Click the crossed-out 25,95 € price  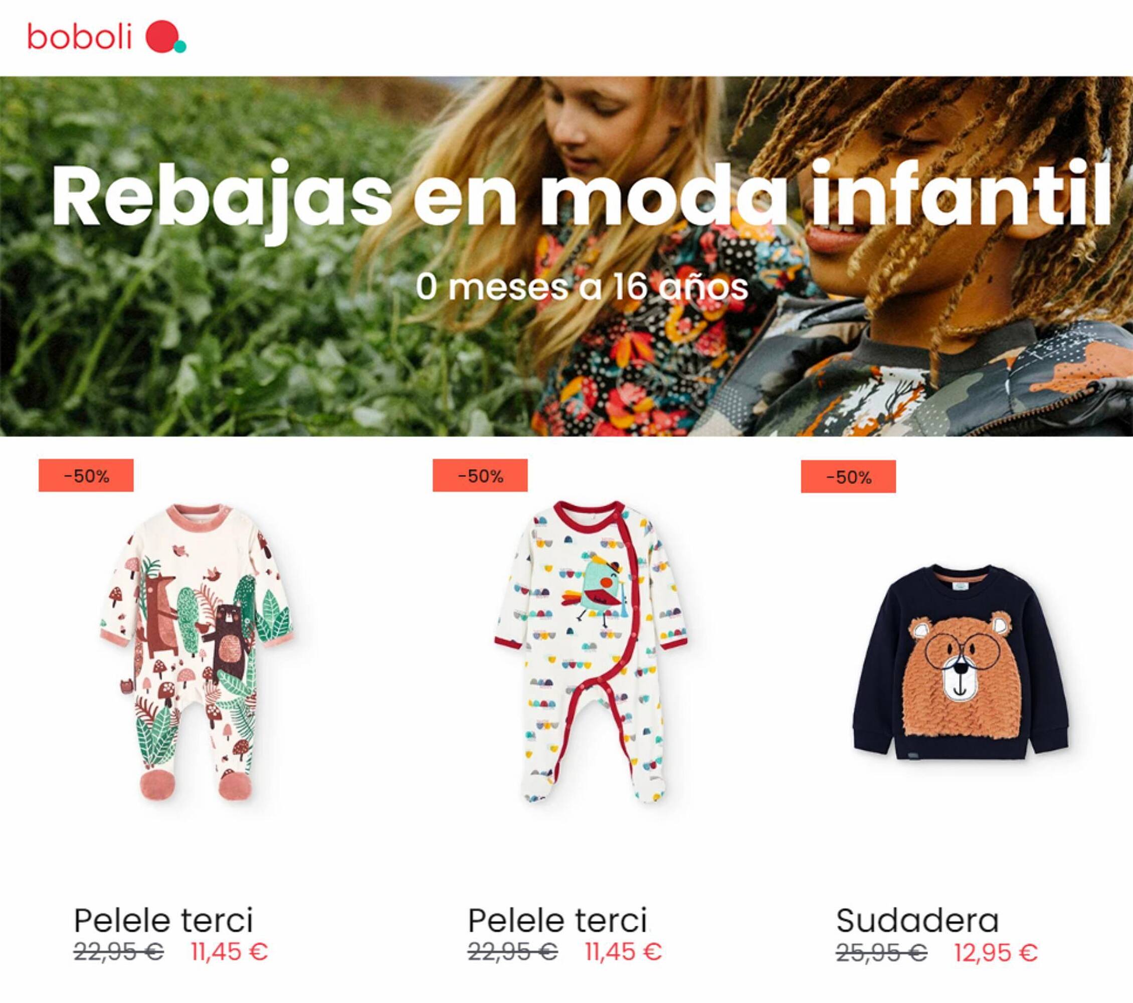point(881,952)
